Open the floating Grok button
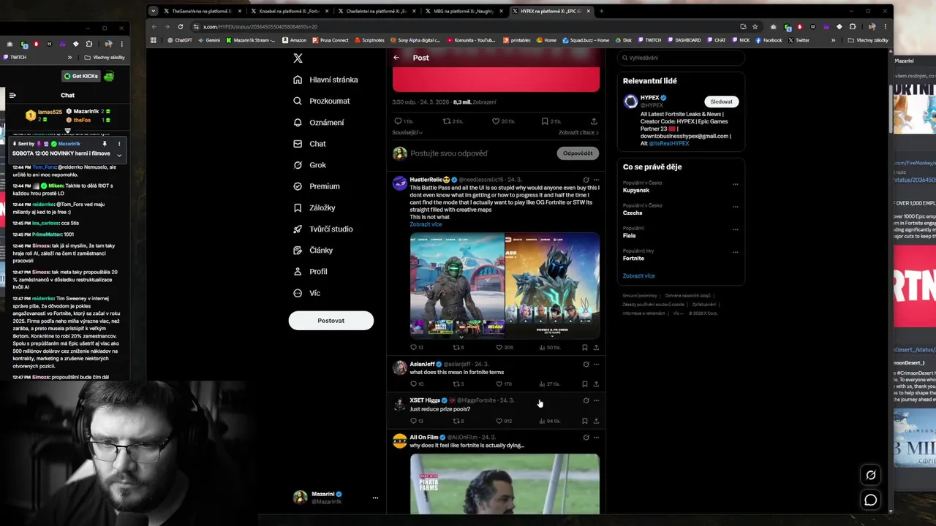Viewport: 936px width, 526px height. click(x=870, y=475)
